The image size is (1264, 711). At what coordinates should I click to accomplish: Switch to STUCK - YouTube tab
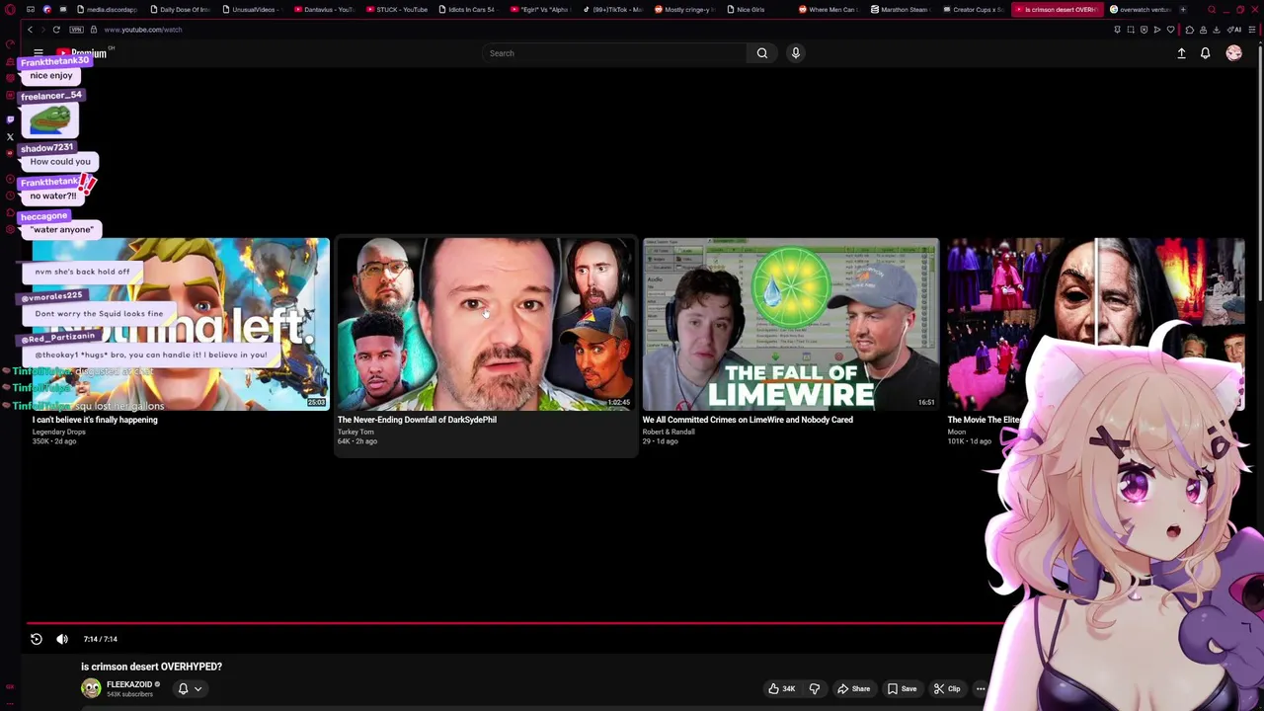tap(397, 10)
